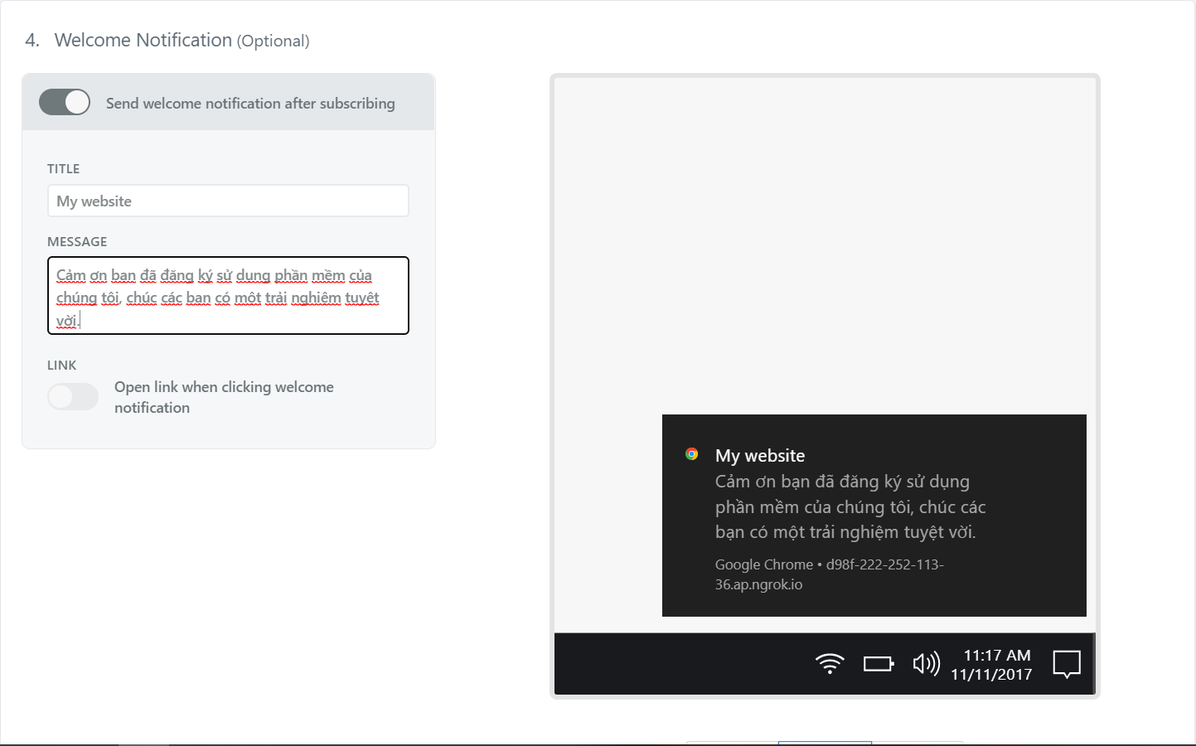Screen dimensions: 1196x746
Task: Click into the welcome message text area
Action: (228, 296)
